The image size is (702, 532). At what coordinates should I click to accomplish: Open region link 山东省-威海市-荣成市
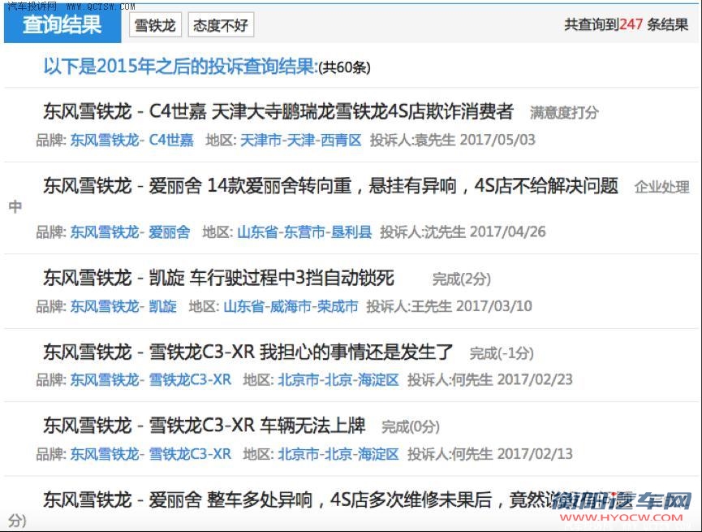point(291,306)
